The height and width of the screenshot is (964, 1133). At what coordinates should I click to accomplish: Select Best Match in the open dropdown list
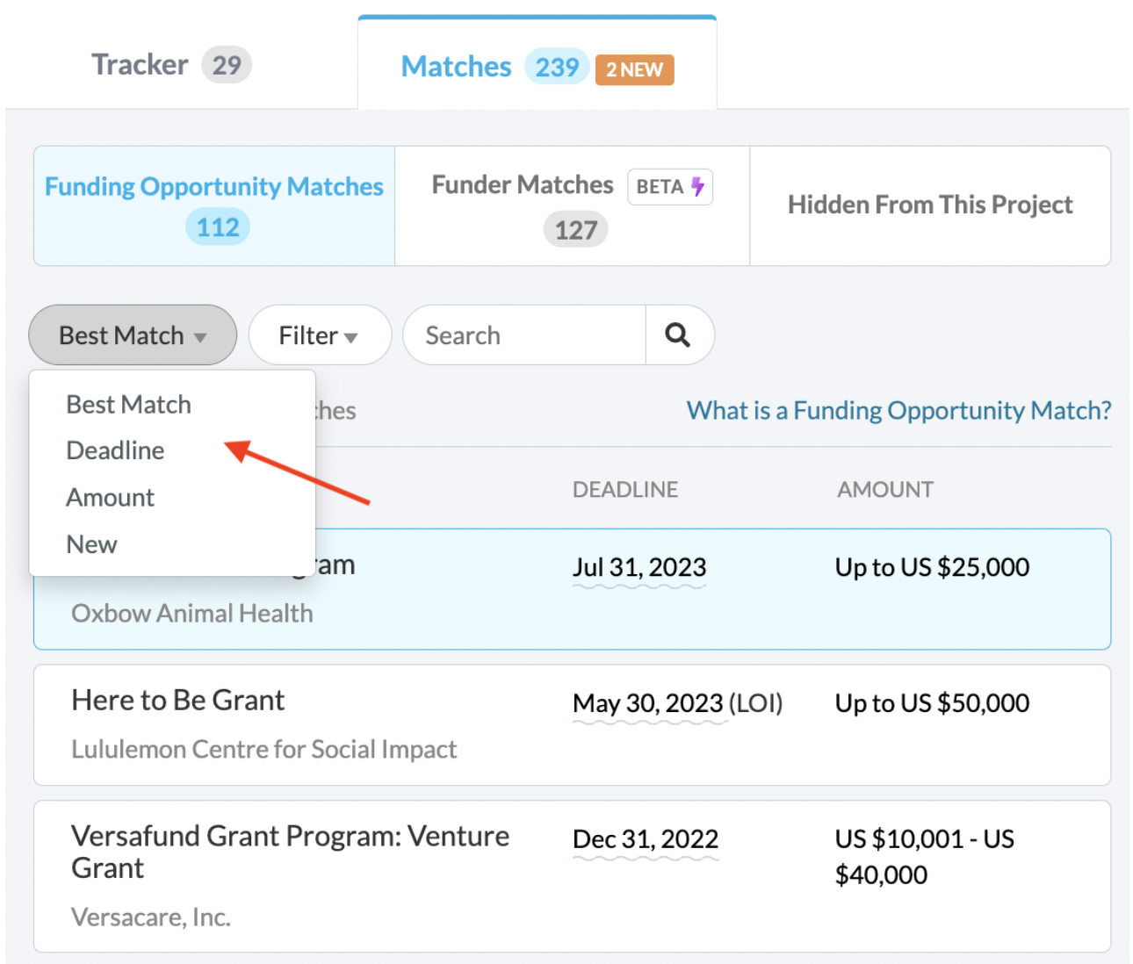point(128,404)
